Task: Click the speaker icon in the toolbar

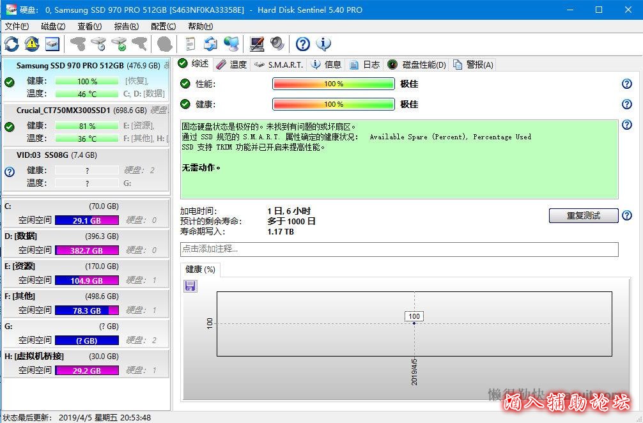Action: click(277, 44)
